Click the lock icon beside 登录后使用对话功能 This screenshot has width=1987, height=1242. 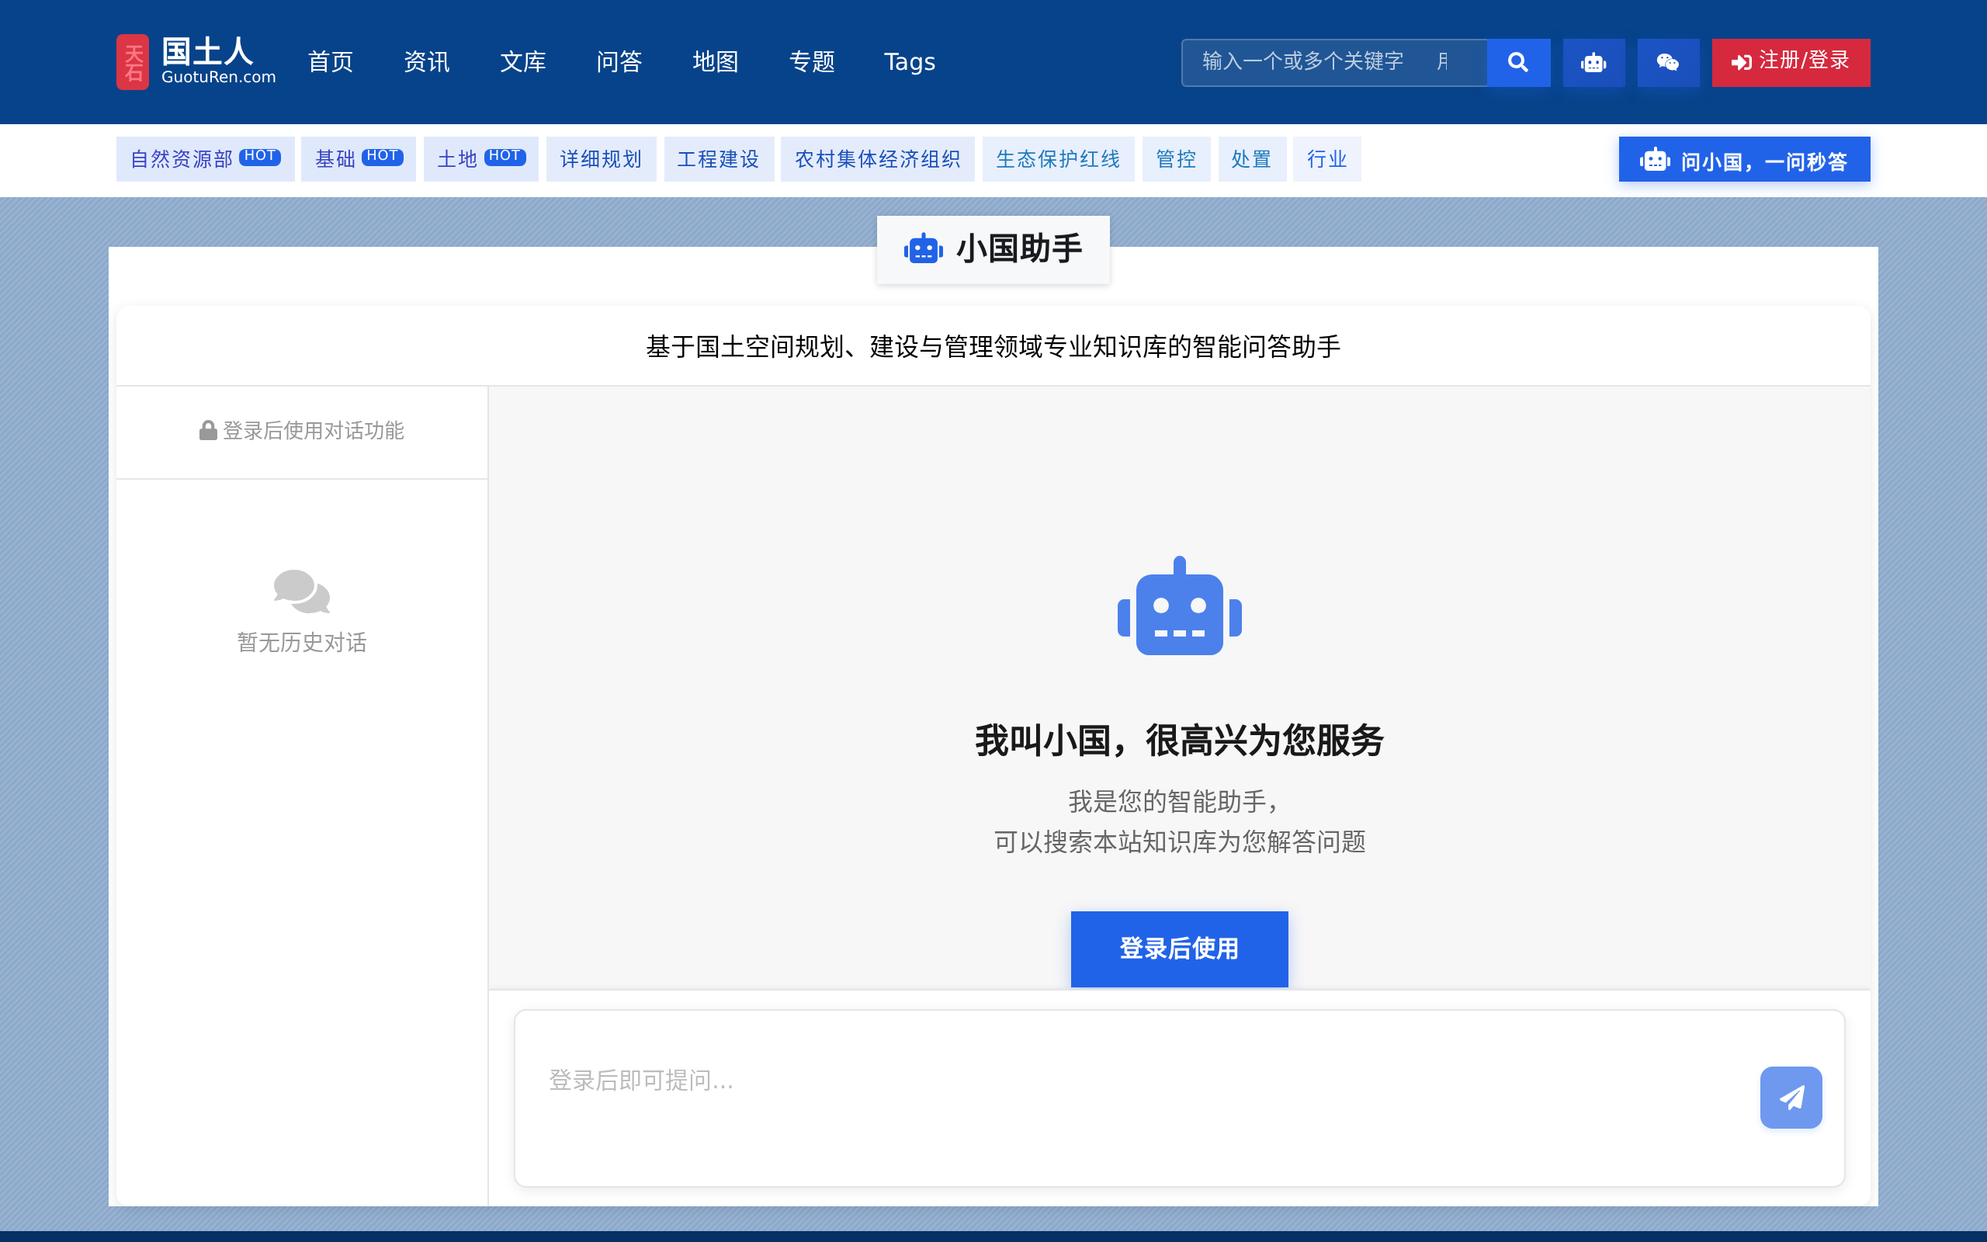click(x=208, y=430)
